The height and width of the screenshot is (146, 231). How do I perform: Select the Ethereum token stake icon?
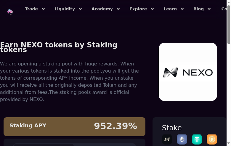point(182,139)
